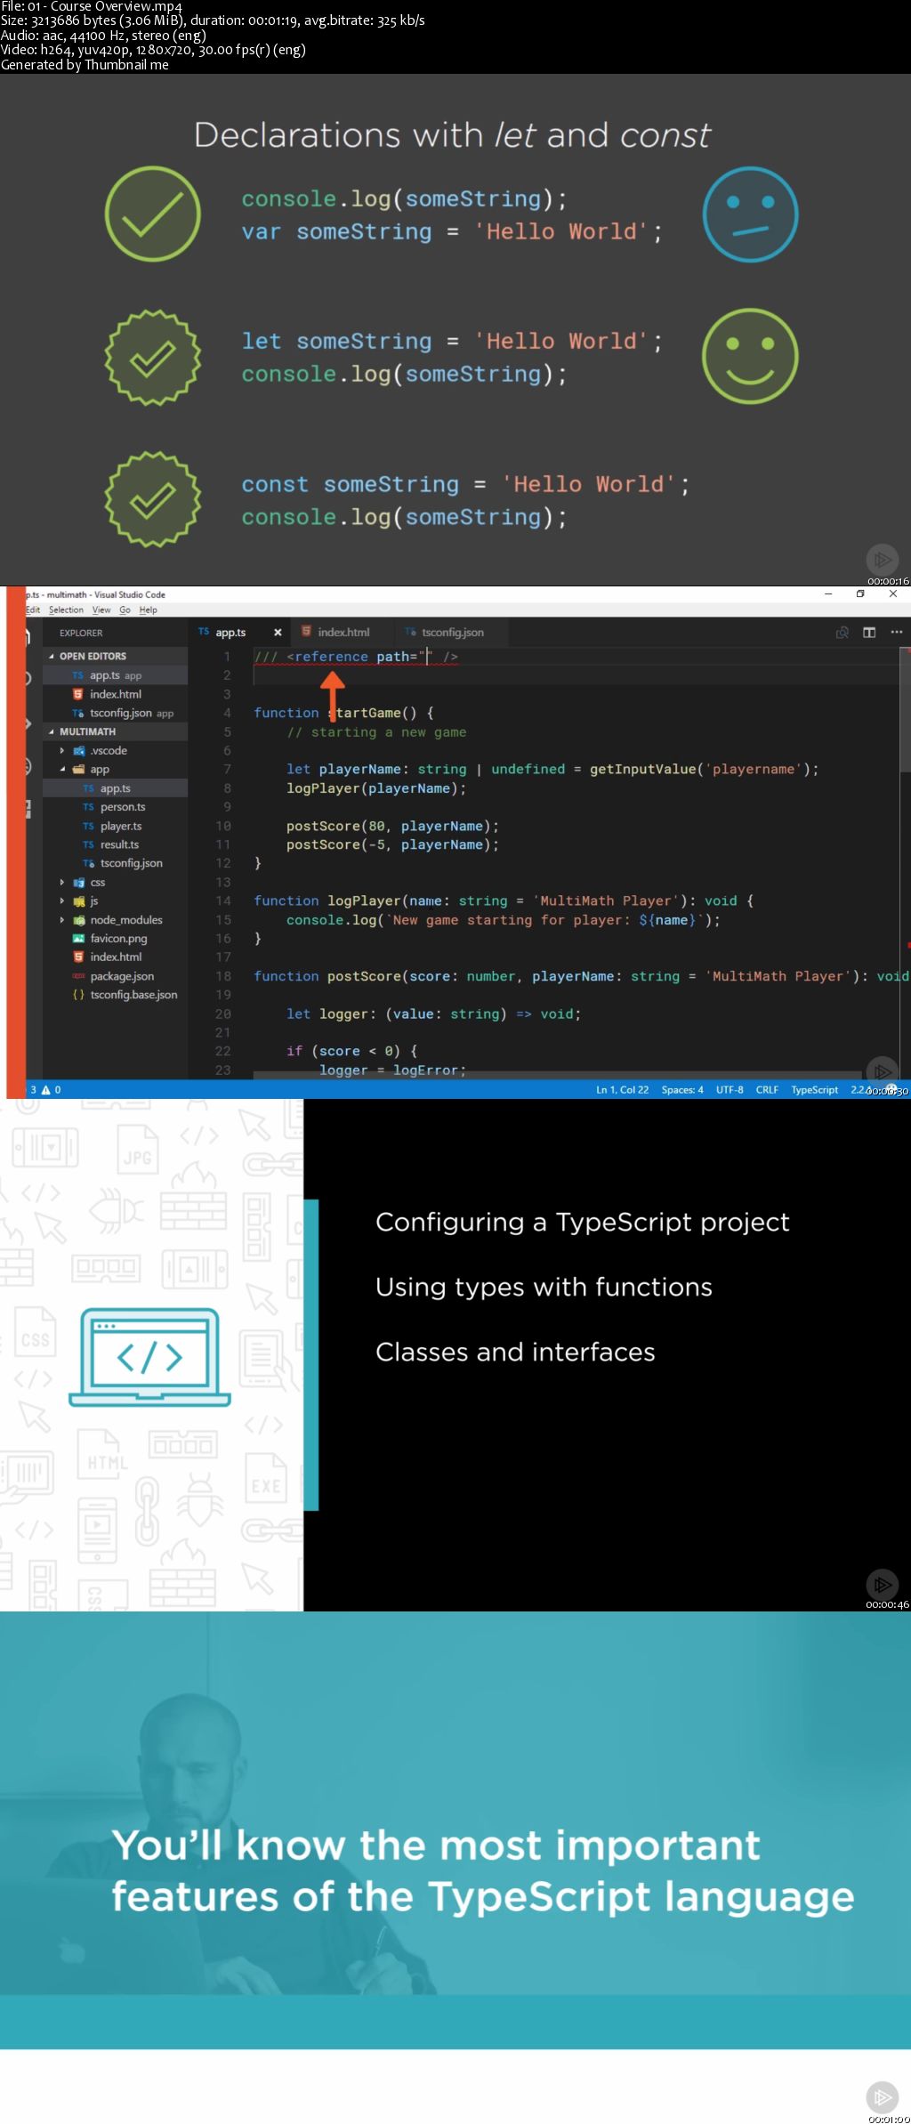Open app.ts inside the app folder
Viewport: 911px width, 2124px height.
point(116,788)
